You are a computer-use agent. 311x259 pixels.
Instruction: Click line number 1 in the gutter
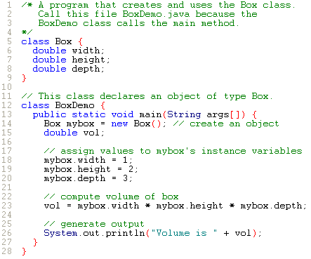(9, 5)
